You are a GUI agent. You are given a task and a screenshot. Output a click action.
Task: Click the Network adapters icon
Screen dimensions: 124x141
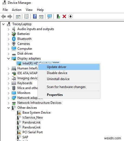14,98
